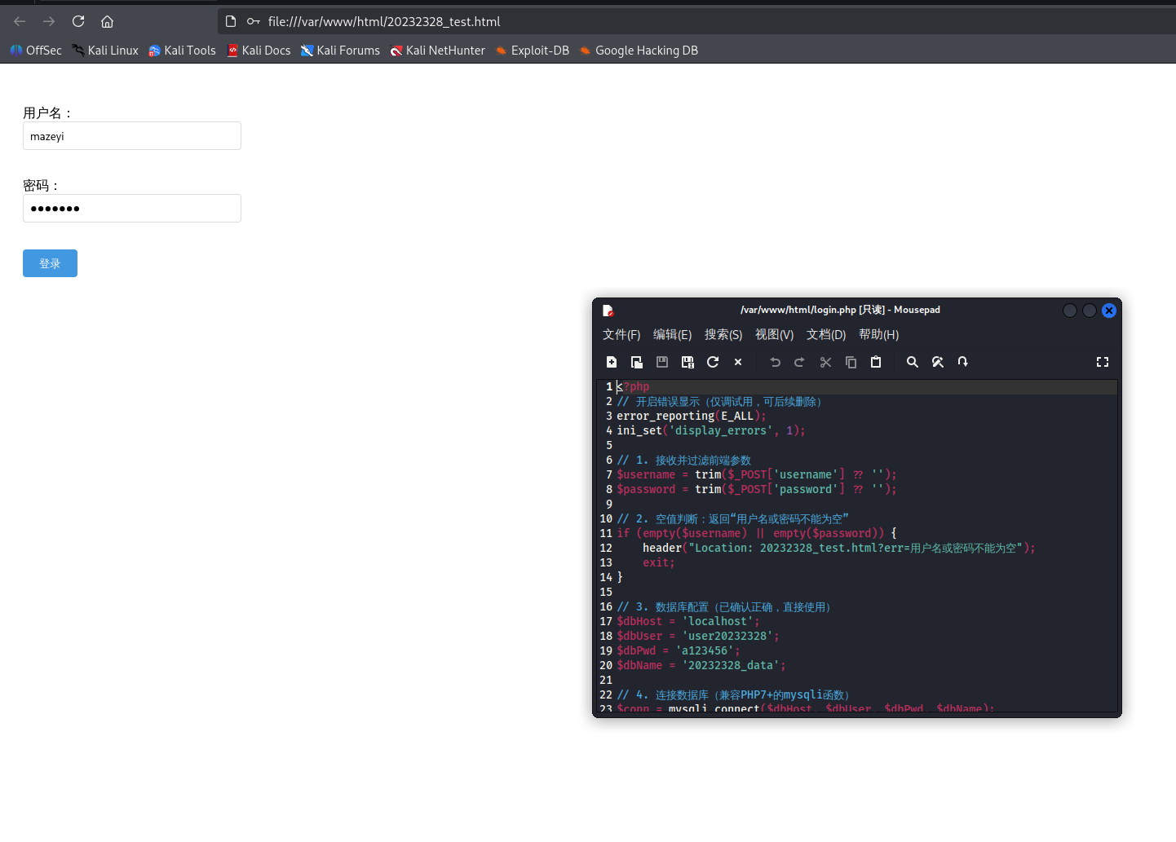Click the $dbUser = 'user20232328' line
This screenshot has width=1176, height=842.
698,637
